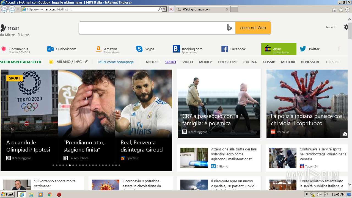Click the Accedi sign-in link
This screenshot has height=198, width=352.
click(x=331, y=27)
